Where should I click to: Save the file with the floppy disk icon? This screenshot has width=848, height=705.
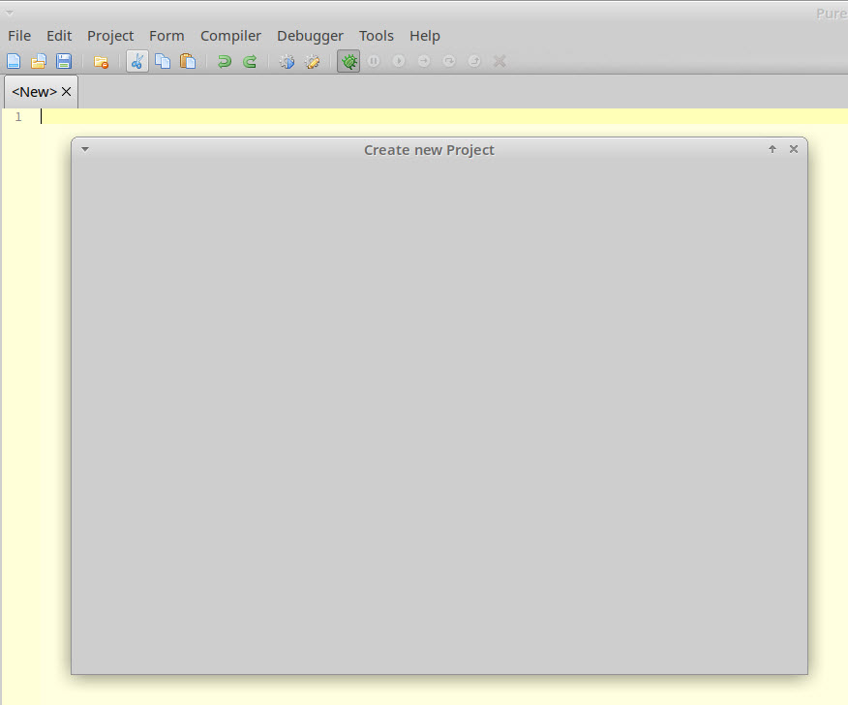tap(64, 61)
